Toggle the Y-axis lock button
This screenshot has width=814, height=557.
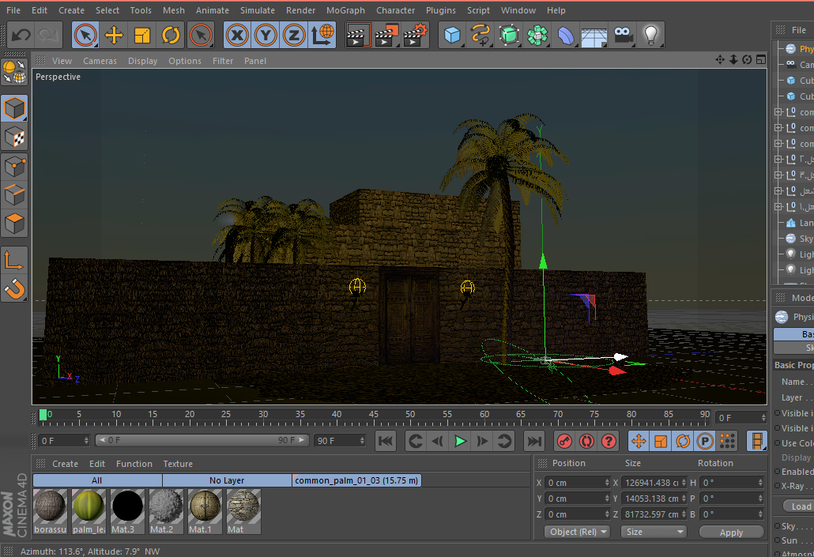[266, 36]
